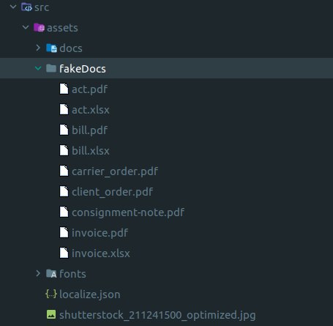
Task: Expand the docs folder chevron
Action: 38,48
